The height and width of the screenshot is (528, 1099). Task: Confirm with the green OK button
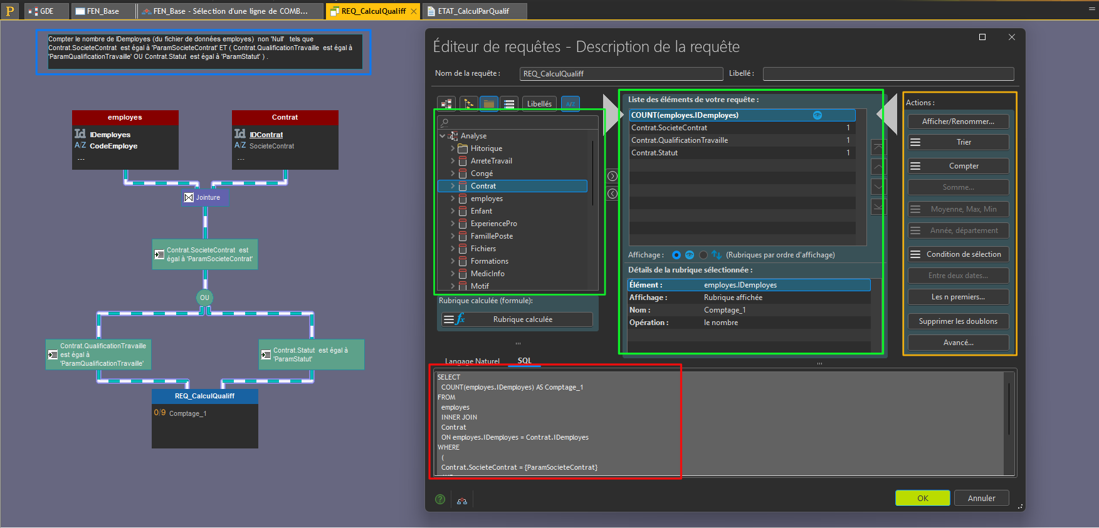(923, 498)
